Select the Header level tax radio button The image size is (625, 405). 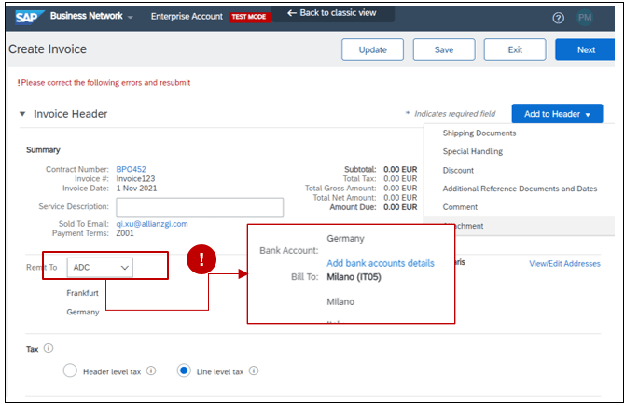pyautogui.click(x=70, y=370)
